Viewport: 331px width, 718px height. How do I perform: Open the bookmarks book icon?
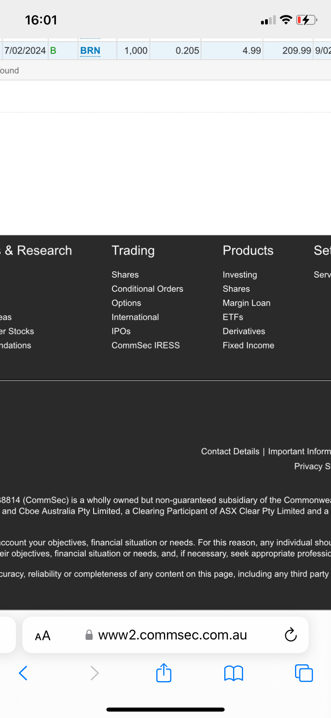234,674
